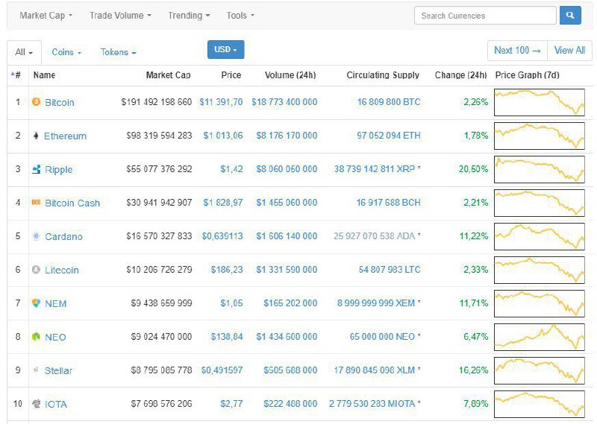Viewport: 597px width, 424px height.
Task: Open the Tokens filter tab
Action: click(118, 52)
